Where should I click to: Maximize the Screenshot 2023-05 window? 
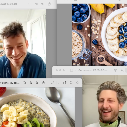coord(63,70)
